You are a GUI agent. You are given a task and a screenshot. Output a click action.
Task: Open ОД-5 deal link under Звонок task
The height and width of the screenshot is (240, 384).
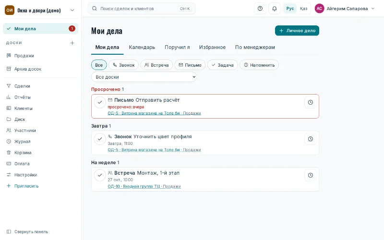coord(154,150)
